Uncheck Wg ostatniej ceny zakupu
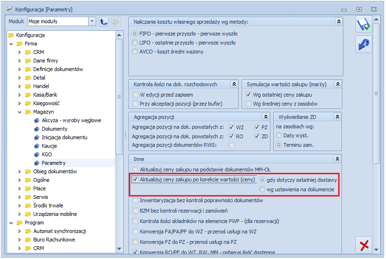This screenshot has height=259, width=386. pos(248,95)
